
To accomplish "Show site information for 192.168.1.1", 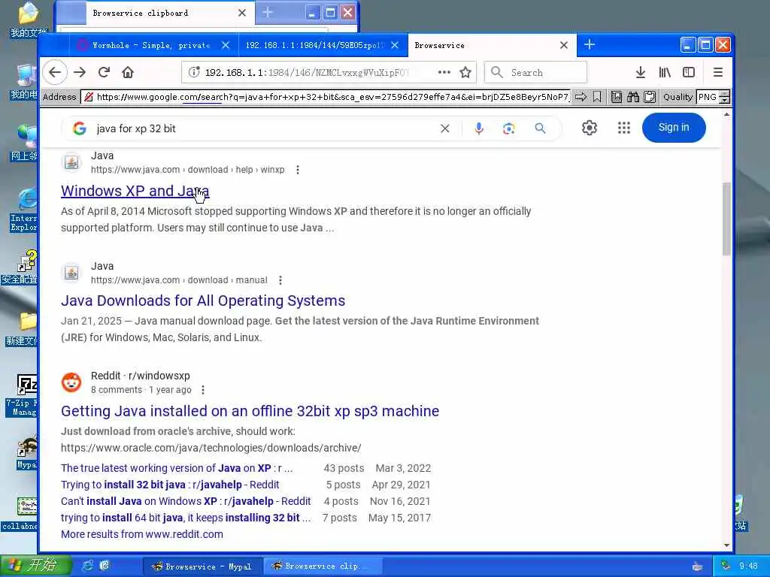I will pos(194,73).
